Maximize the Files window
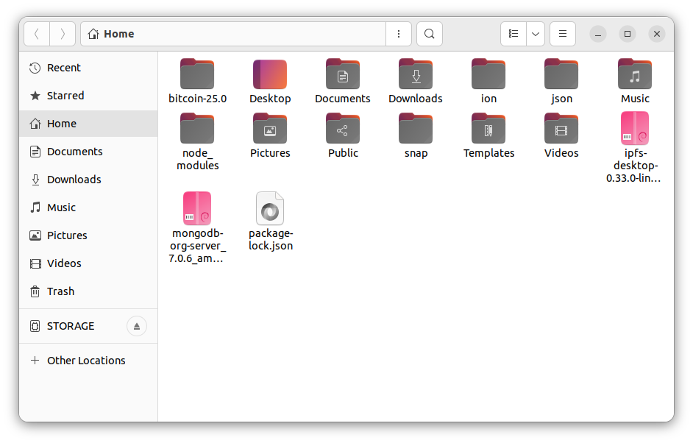The image size is (693, 443). pos(627,34)
